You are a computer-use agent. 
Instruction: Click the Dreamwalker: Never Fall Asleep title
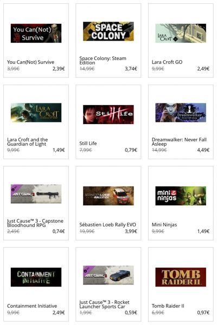[179, 142]
